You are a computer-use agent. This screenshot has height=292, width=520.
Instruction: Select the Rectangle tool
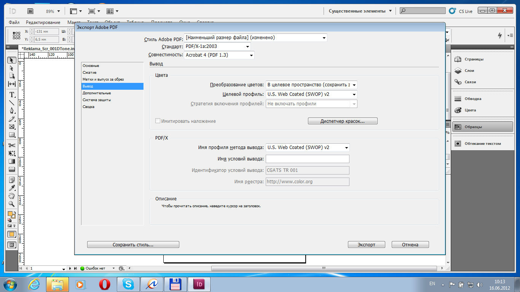[x=12, y=135]
